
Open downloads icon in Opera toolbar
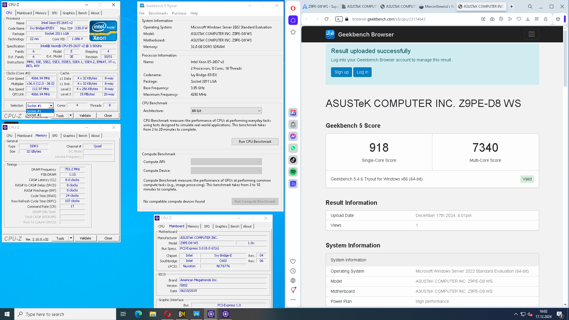coord(528,19)
